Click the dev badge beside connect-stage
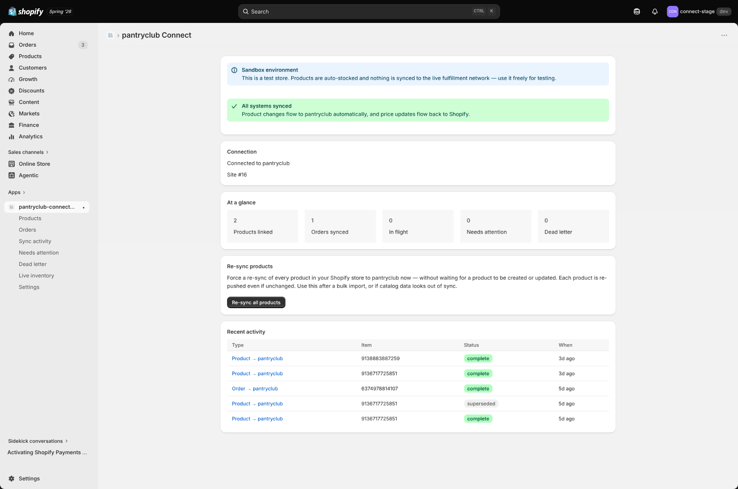738x489 pixels. coord(724,11)
